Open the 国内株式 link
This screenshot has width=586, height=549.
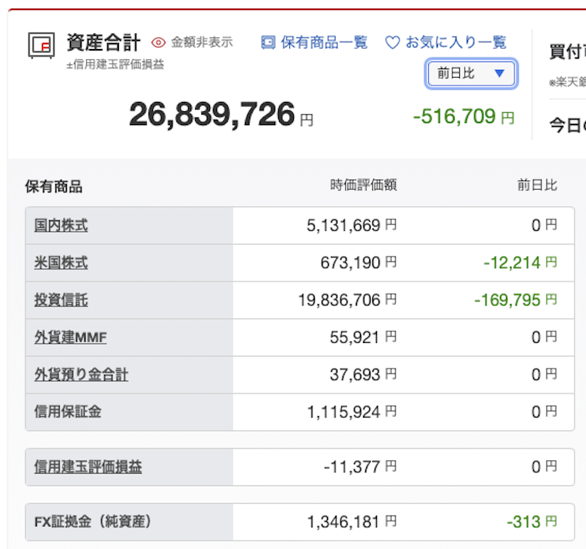[x=61, y=226]
